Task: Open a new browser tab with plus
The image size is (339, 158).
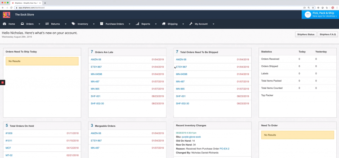Action: 45,3
